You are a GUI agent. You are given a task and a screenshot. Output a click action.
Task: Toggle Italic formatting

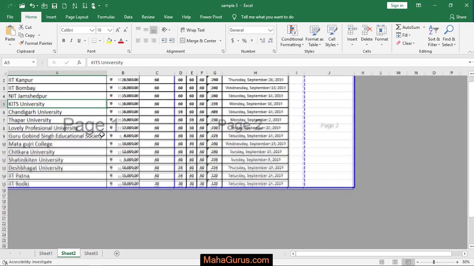pyautogui.click(x=71, y=41)
